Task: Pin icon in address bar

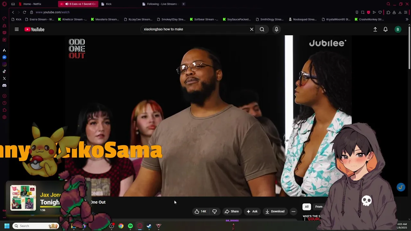Action: (x=357, y=12)
